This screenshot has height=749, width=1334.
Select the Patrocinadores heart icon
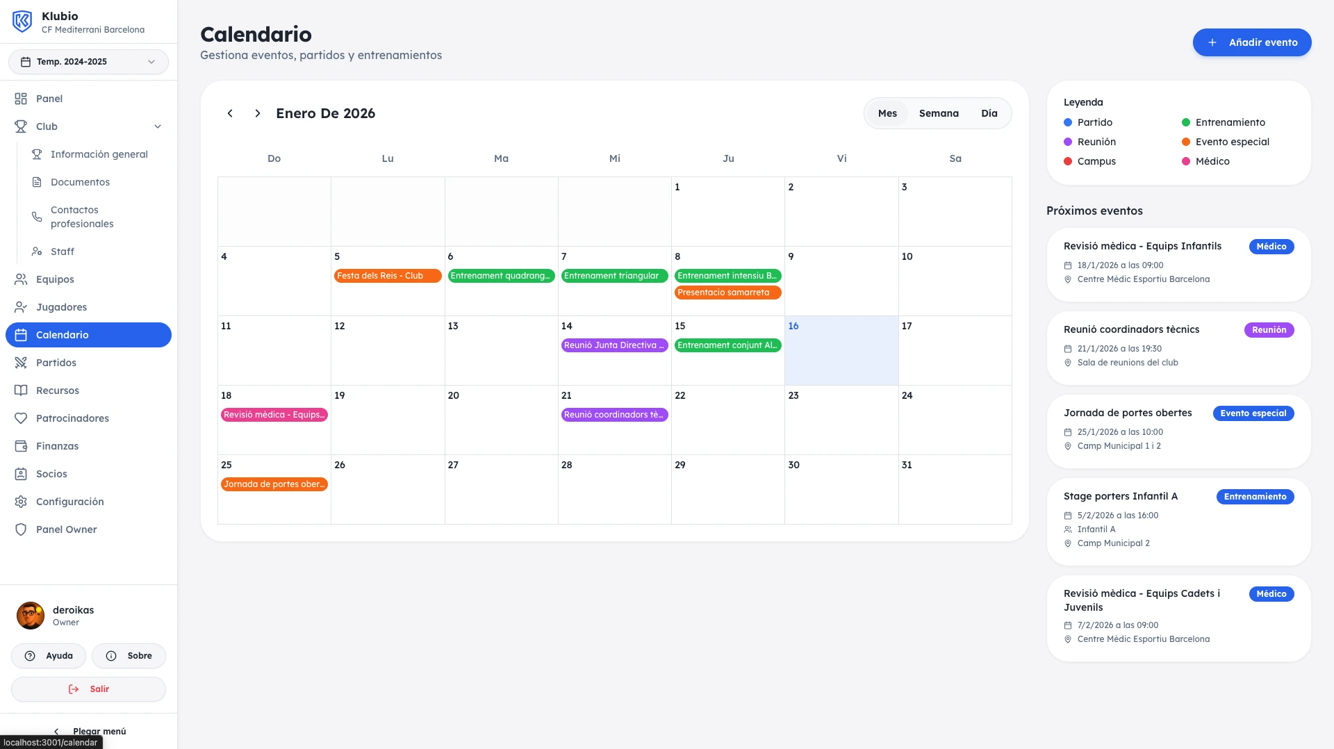click(21, 418)
